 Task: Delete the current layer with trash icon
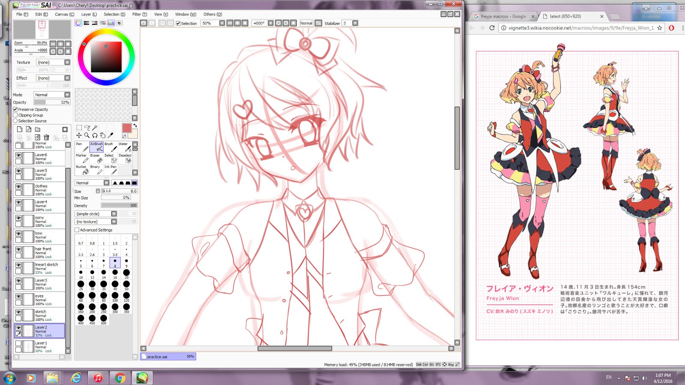click(46, 137)
